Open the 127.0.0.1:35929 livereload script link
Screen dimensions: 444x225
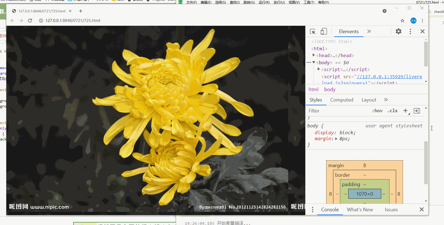pyautogui.click(x=389, y=77)
